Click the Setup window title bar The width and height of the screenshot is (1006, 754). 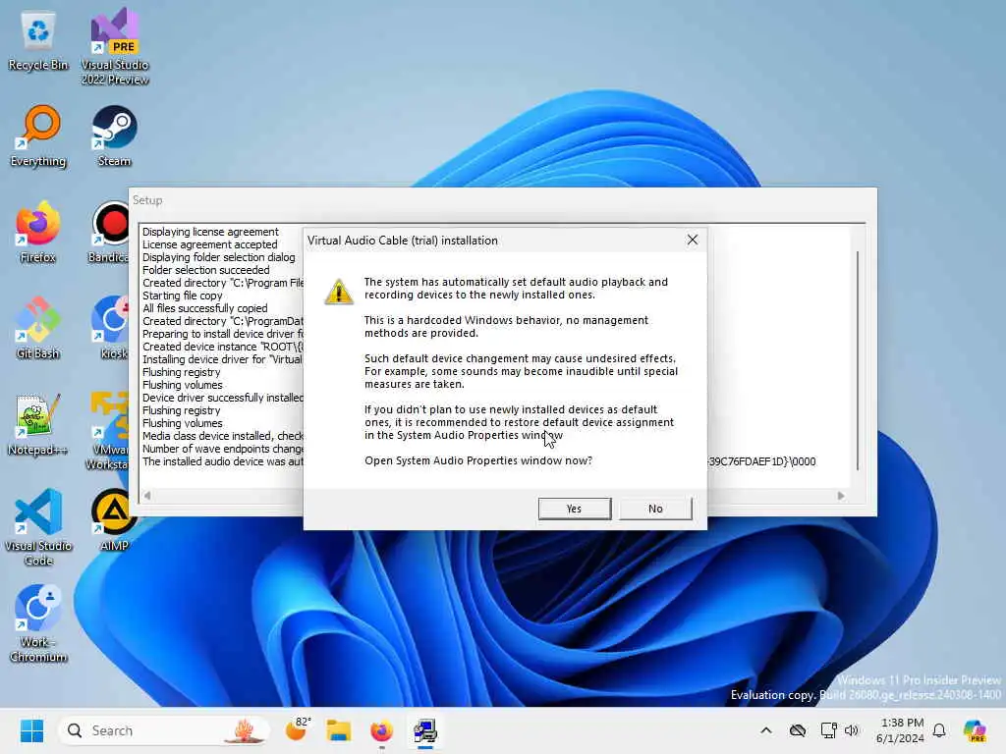click(x=502, y=200)
